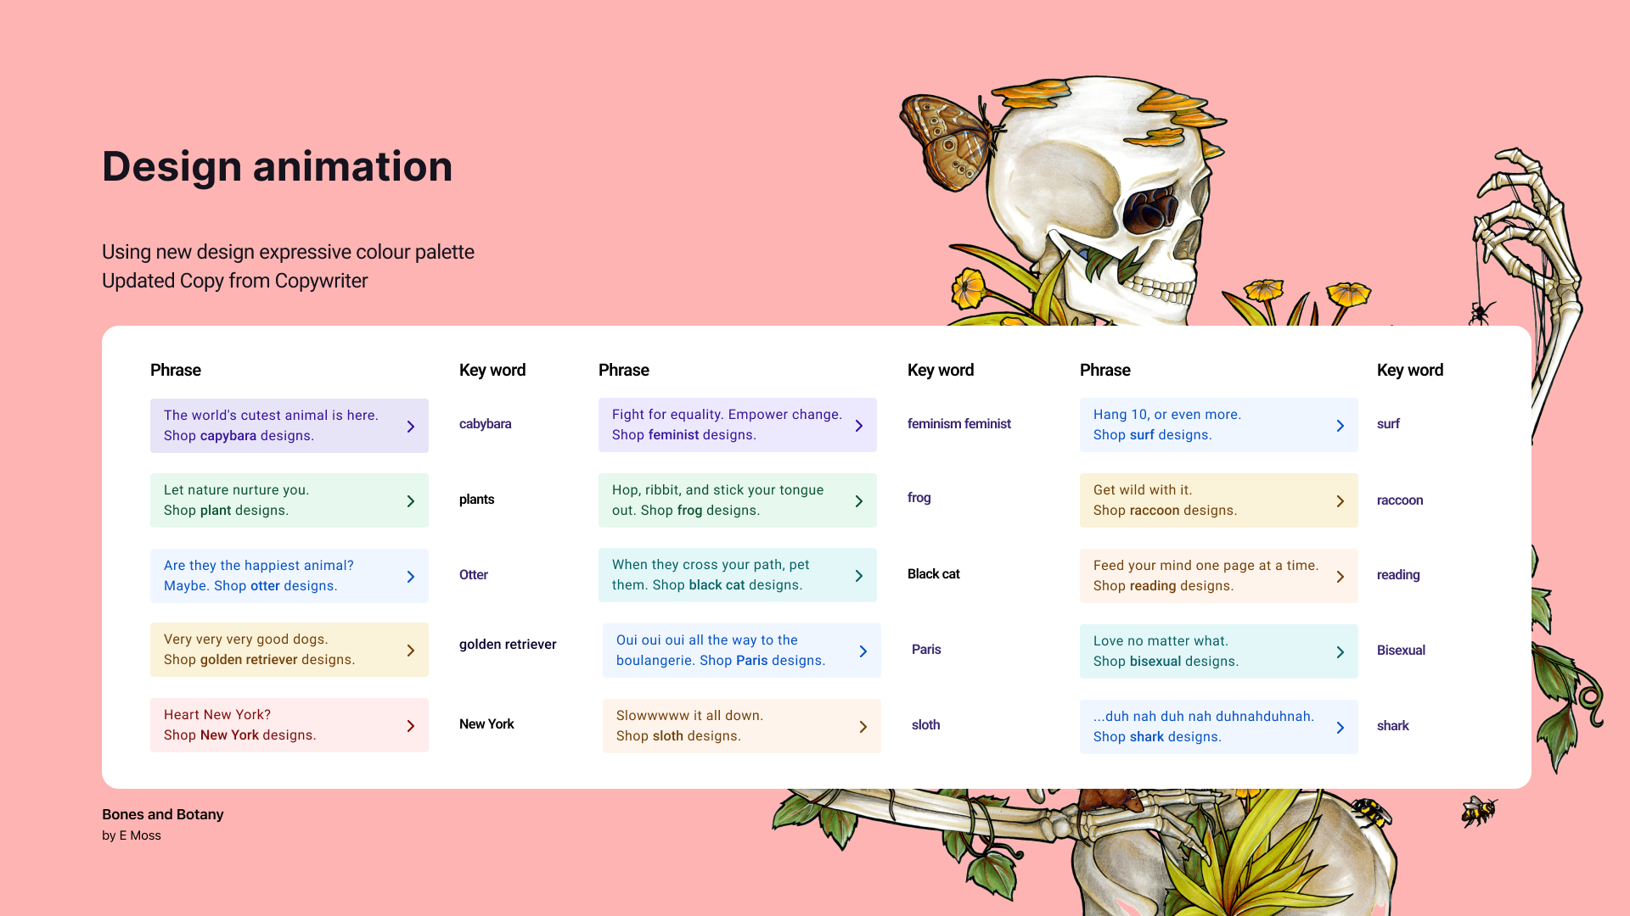Click the arrow on sloth designs banner
The image size is (1630, 916).
(863, 727)
